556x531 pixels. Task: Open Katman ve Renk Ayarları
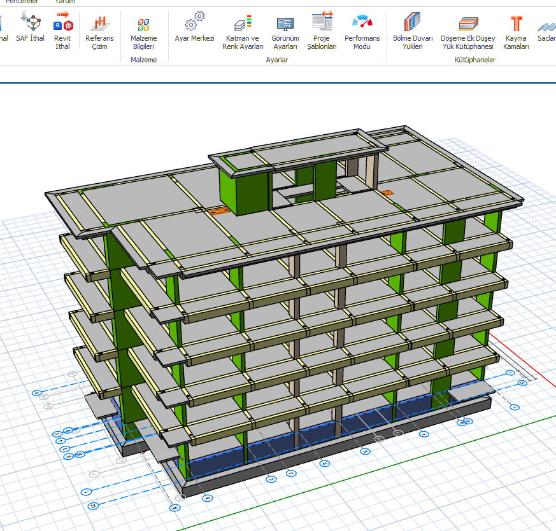coord(243,24)
